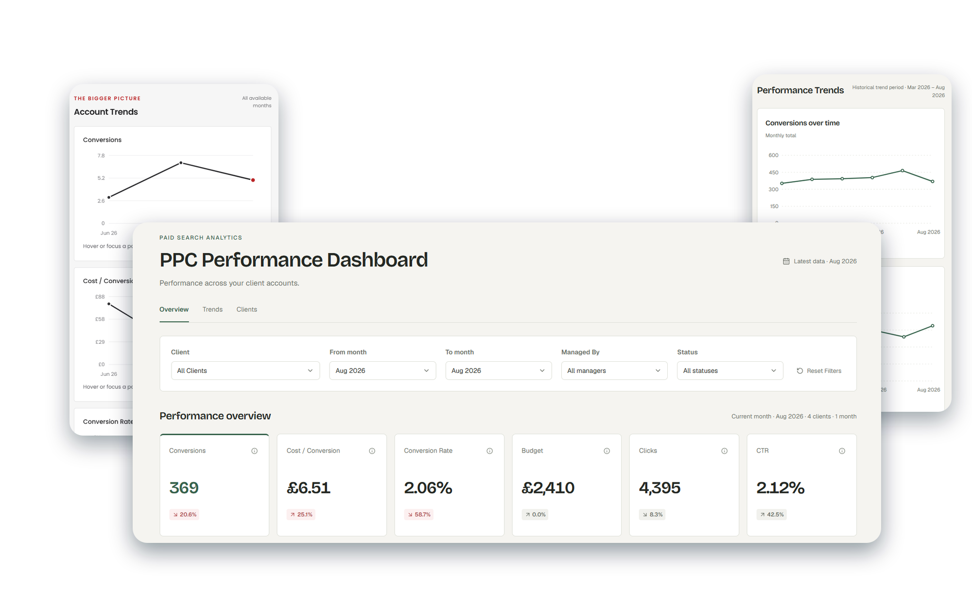Click the Performance overview heading

215,416
